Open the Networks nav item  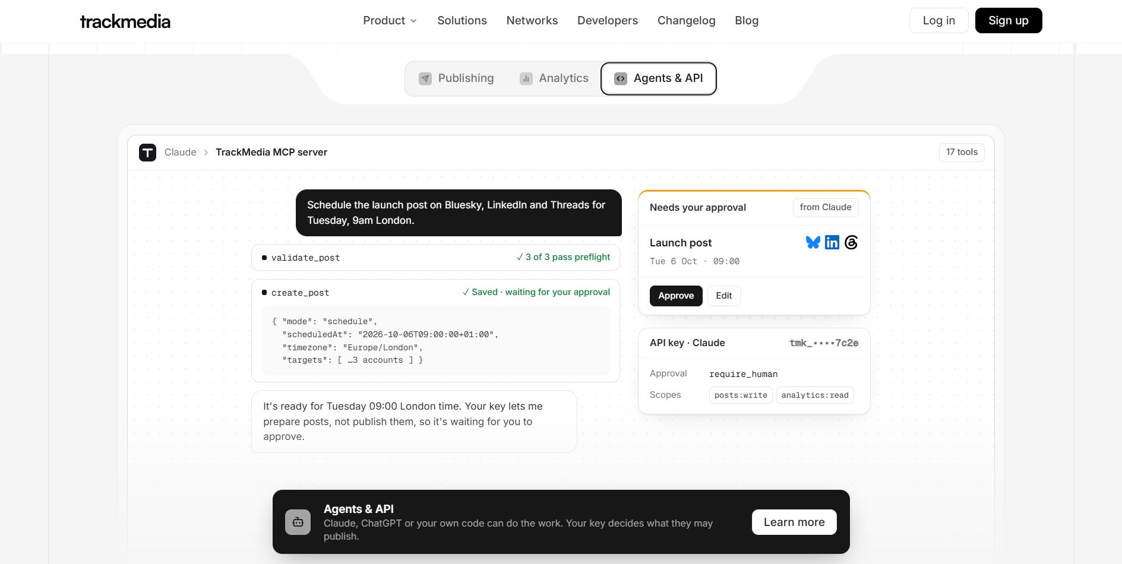click(x=532, y=21)
